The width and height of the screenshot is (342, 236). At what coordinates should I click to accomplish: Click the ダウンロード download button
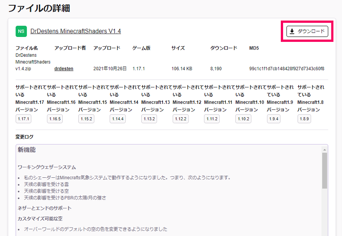click(307, 31)
